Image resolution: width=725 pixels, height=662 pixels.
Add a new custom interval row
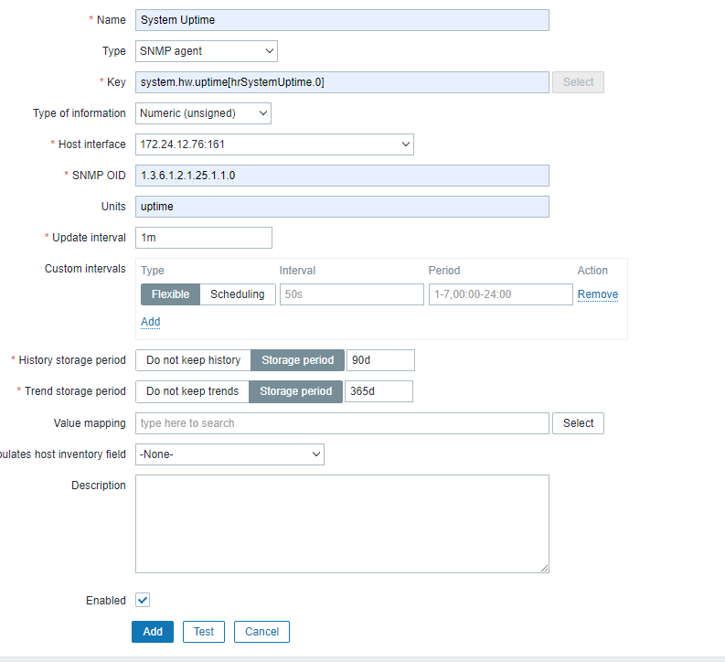[150, 322]
